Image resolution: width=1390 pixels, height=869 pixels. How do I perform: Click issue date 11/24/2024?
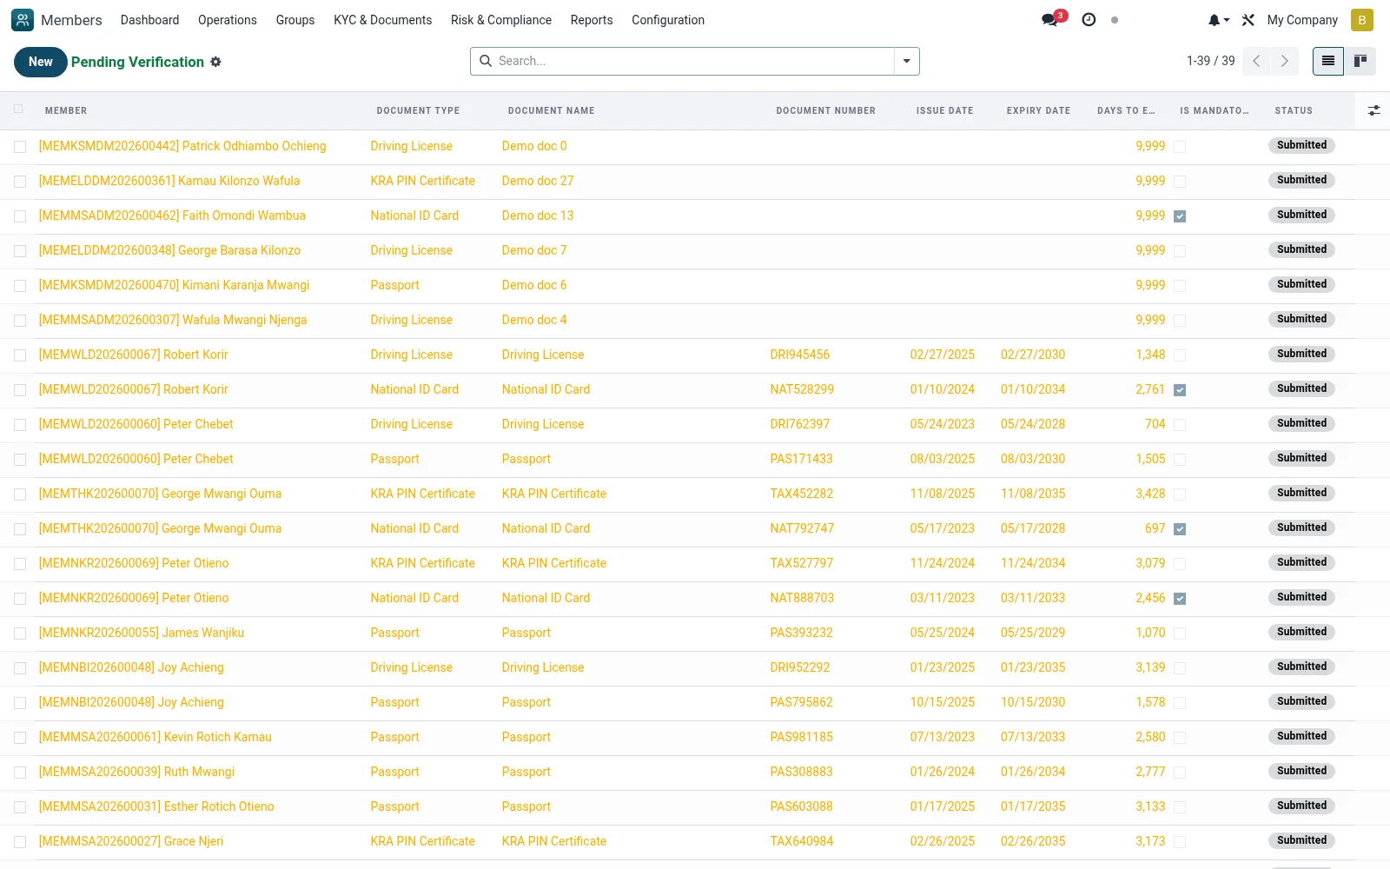[x=943, y=563]
